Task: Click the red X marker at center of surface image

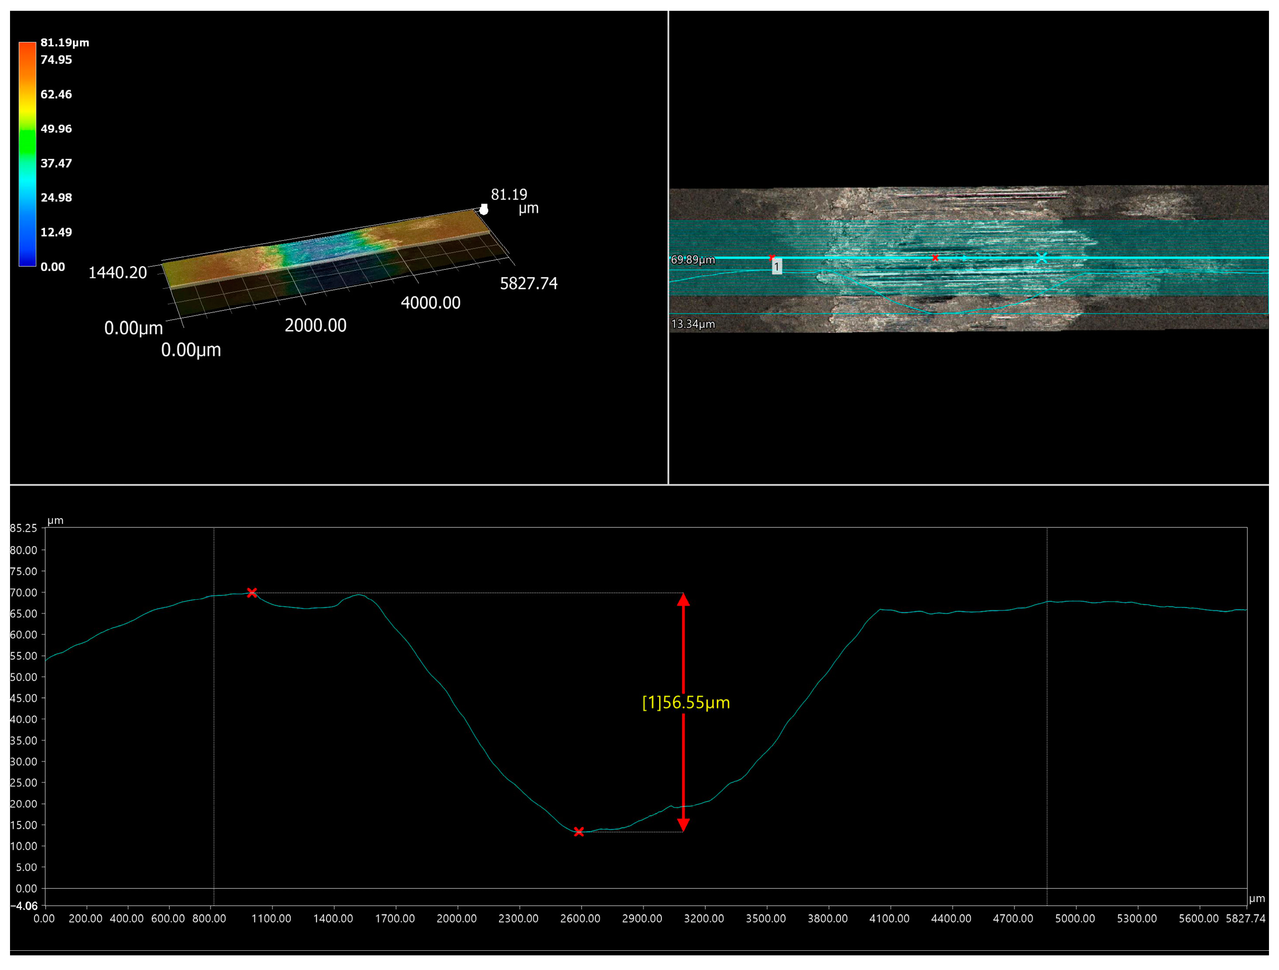Action: (x=935, y=258)
